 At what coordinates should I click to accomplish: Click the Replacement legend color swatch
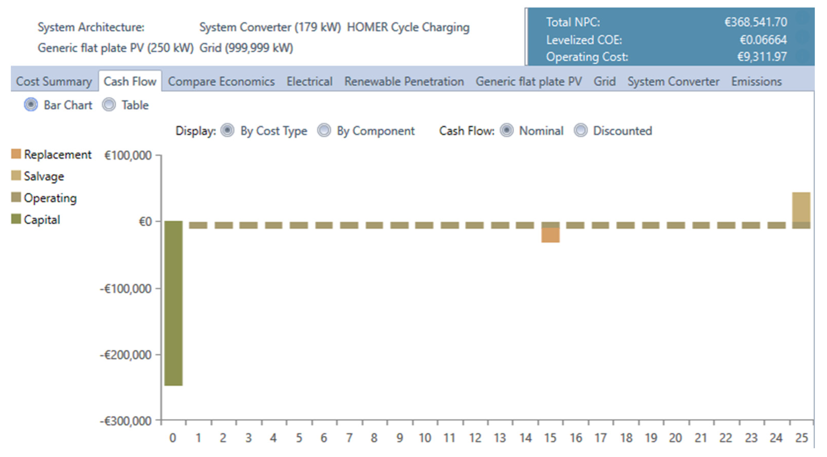pos(16,154)
